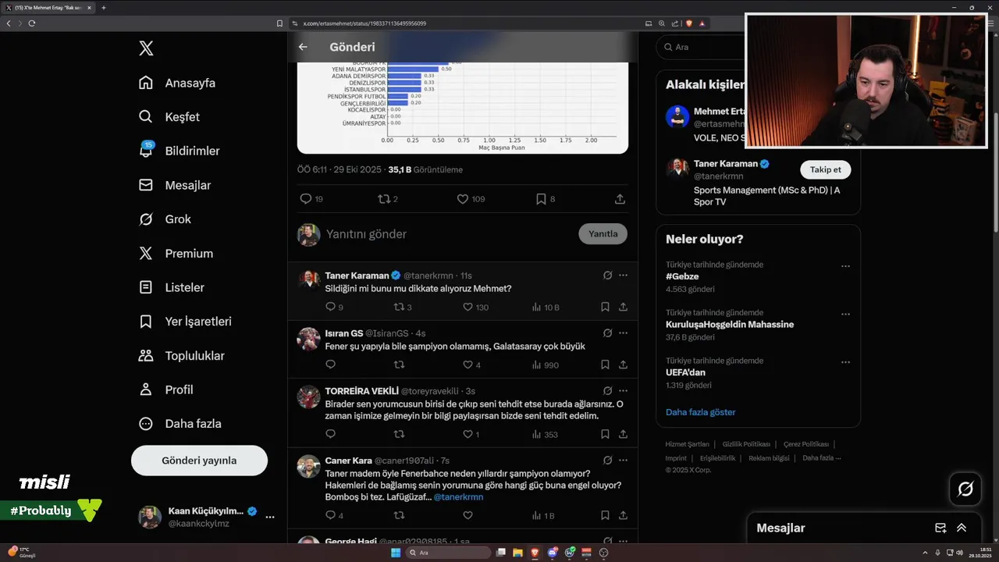Open more options for #Gebze trend

click(x=845, y=266)
